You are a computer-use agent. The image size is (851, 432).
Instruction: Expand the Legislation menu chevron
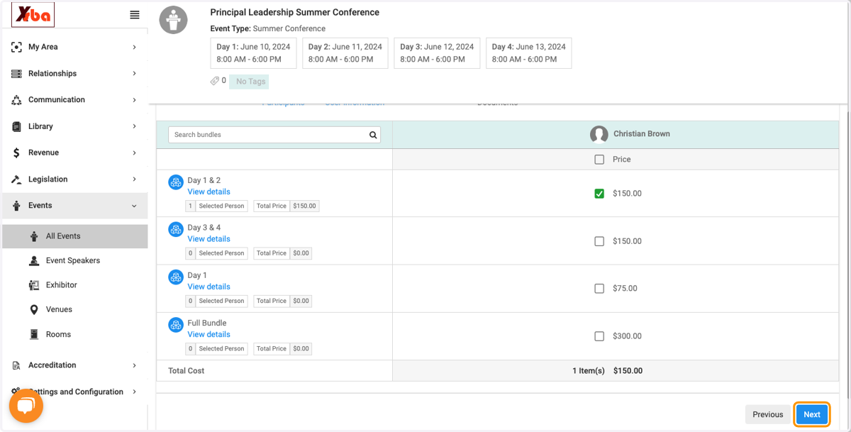(x=134, y=179)
